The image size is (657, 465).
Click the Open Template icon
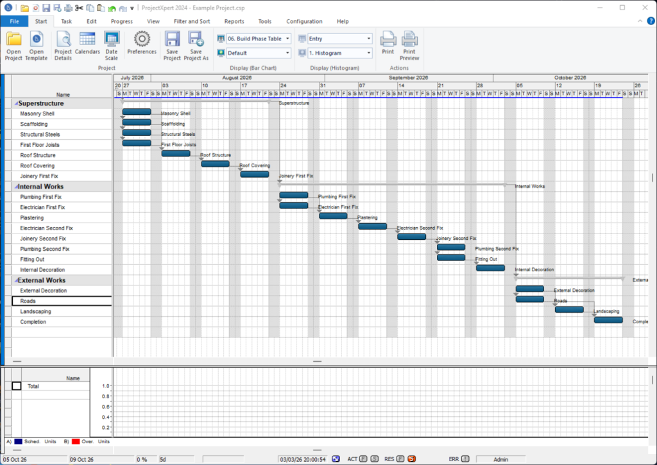coord(37,39)
